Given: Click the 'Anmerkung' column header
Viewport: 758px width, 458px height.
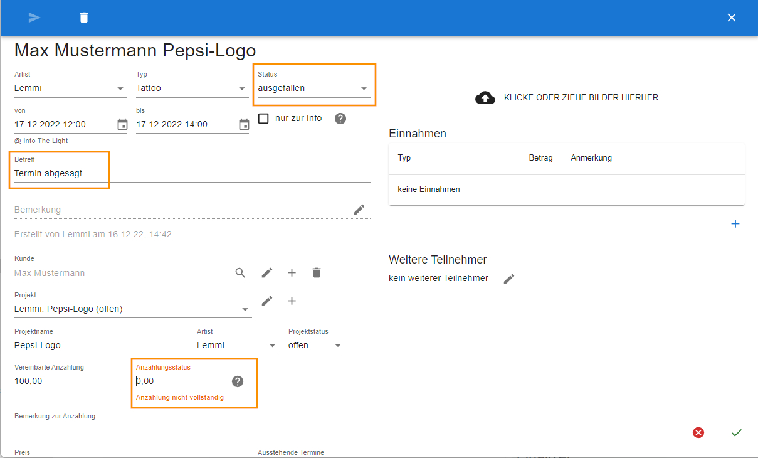Looking at the screenshot, I should [591, 158].
